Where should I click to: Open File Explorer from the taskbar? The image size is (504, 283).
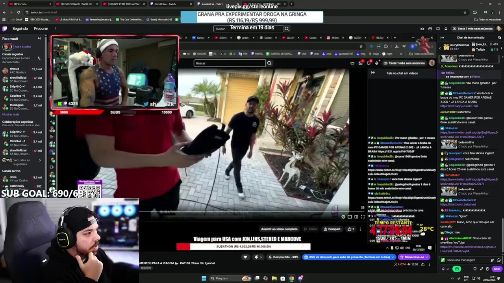[x=274, y=278]
